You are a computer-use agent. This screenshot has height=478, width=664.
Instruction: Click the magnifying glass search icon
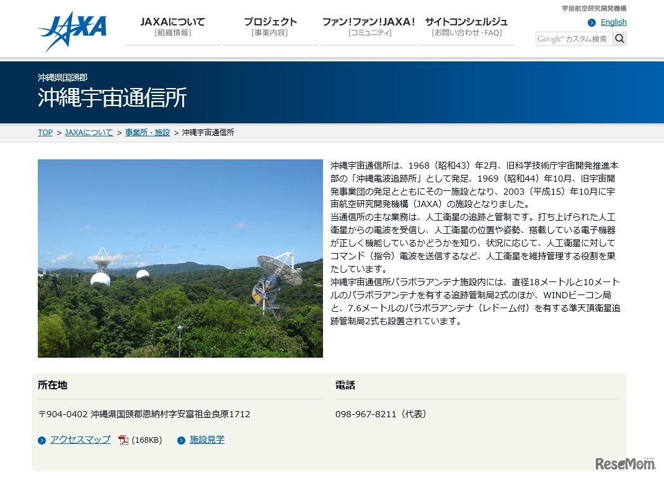click(619, 38)
